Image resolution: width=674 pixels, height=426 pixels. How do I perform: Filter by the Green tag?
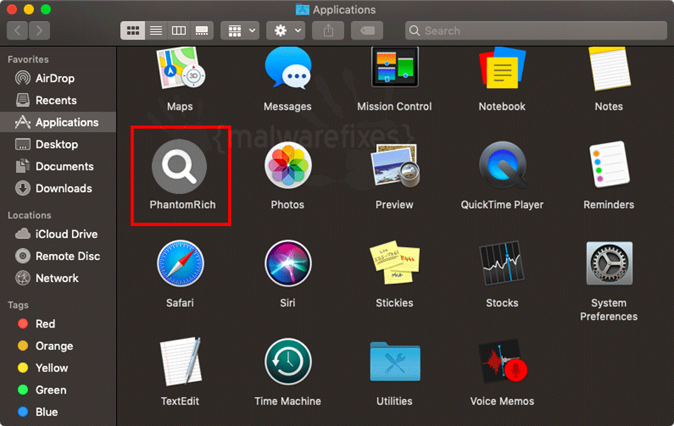pyautogui.click(x=59, y=390)
